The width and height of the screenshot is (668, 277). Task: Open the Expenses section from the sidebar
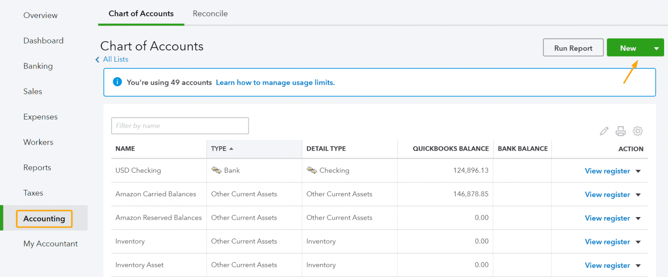pos(40,116)
